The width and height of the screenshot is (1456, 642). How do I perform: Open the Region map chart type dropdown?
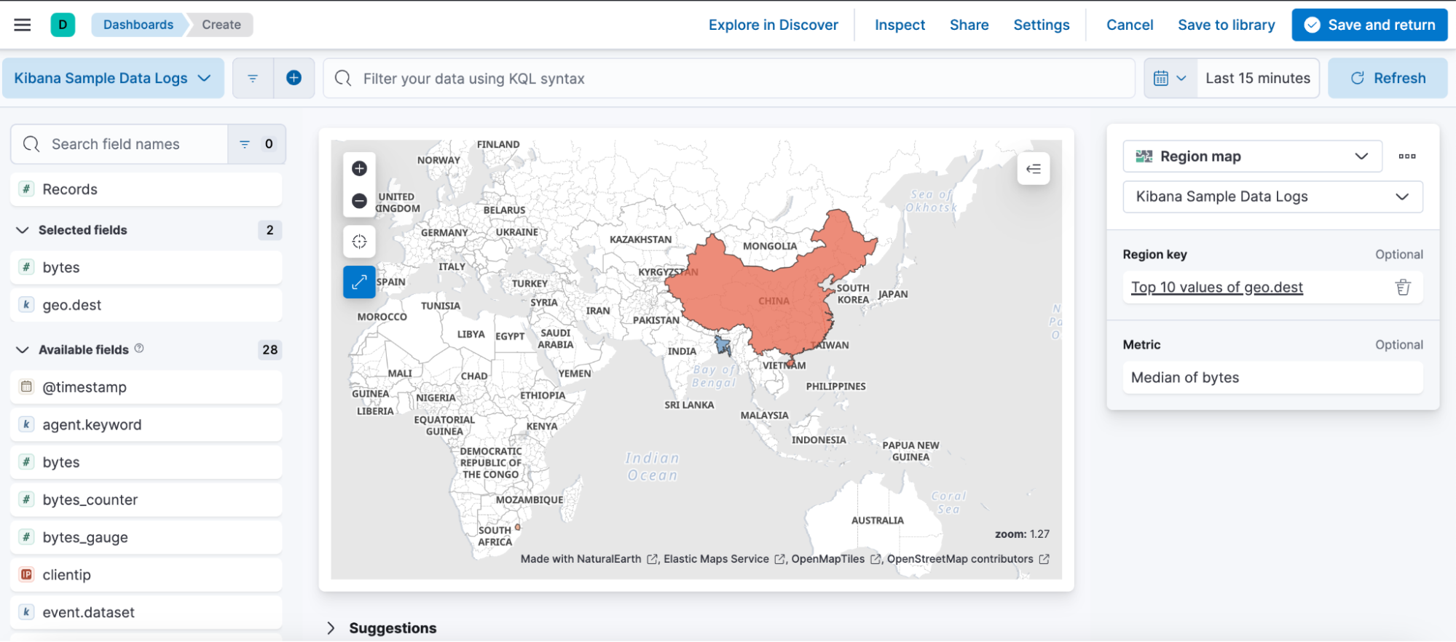point(1252,156)
